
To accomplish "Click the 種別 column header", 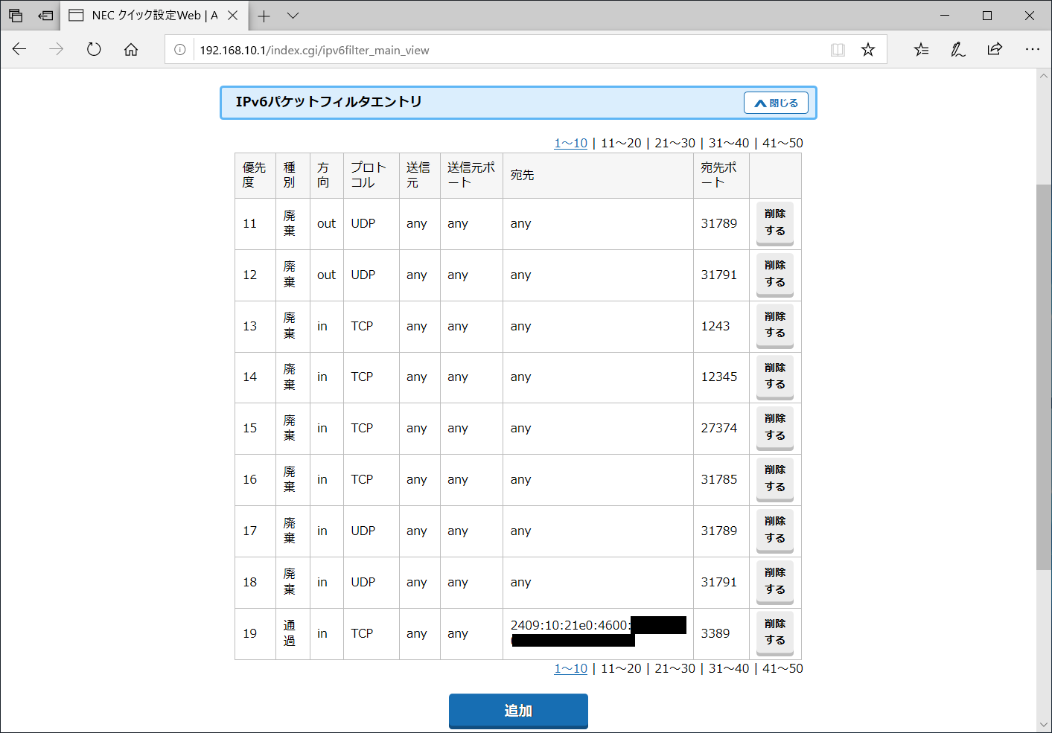I will point(293,176).
